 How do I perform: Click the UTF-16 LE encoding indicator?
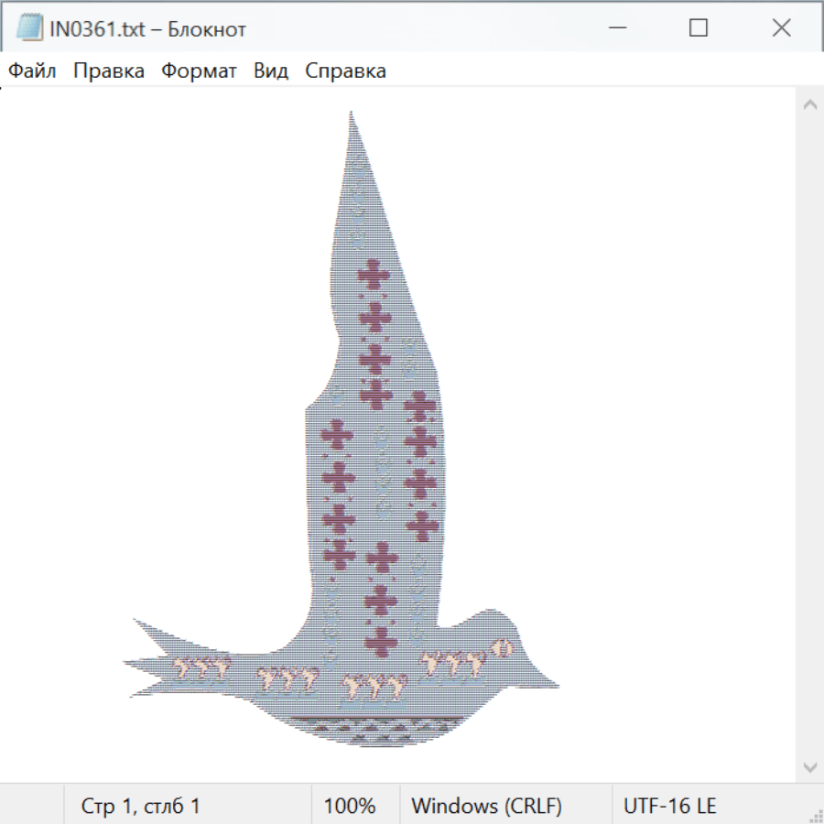pyautogui.click(x=669, y=807)
